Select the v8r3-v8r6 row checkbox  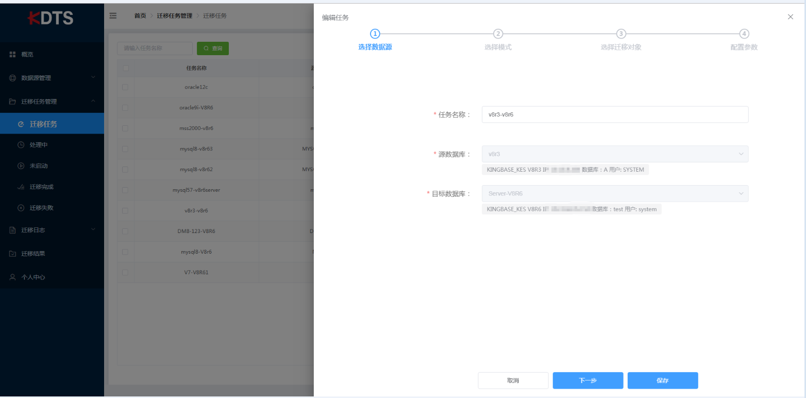125,211
